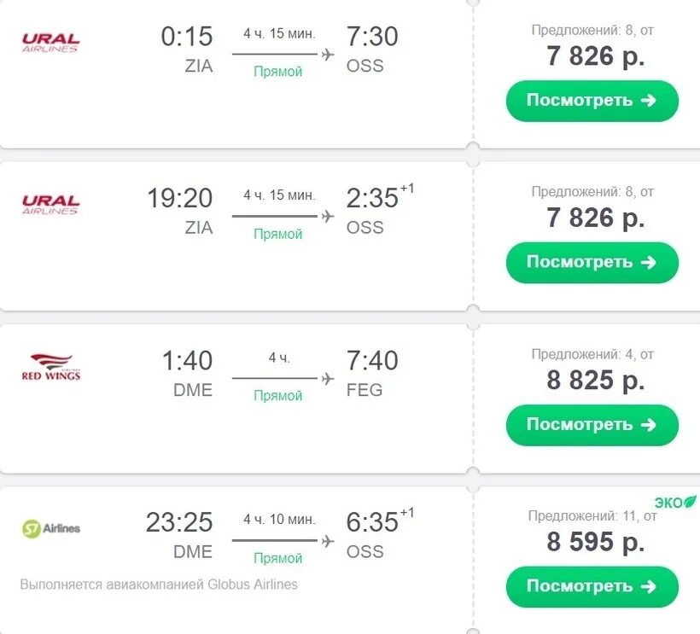Click Прямой label on S7 flight
This screenshot has height=634, width=700.
pyautogui.click(x=278, y=558)
